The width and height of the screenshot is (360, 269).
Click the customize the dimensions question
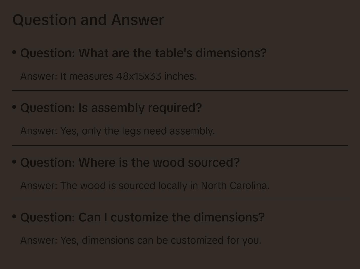[142, 217]
